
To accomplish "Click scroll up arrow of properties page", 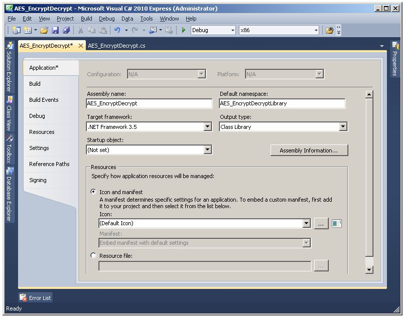I will tap(369, 94).
